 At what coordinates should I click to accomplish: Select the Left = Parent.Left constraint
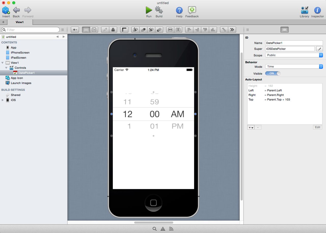tap(285, 90)
